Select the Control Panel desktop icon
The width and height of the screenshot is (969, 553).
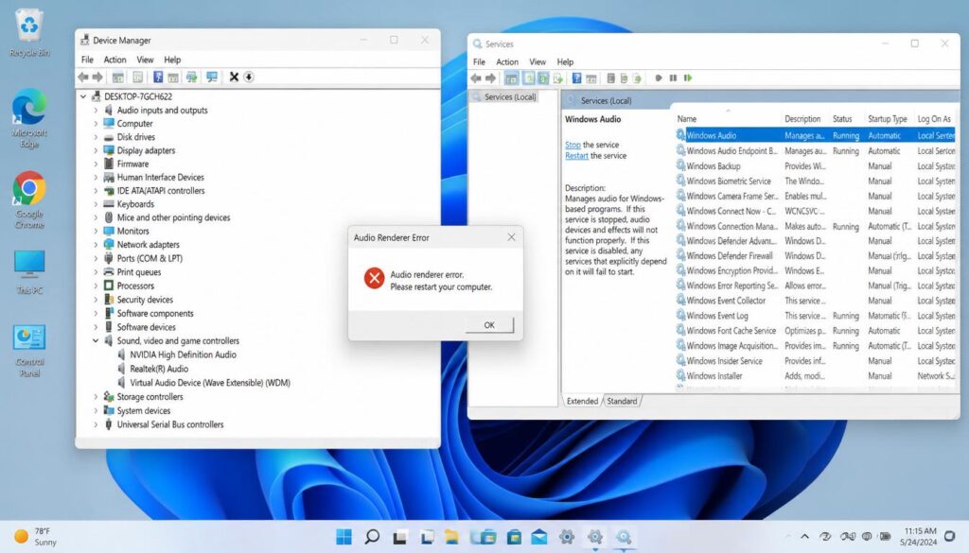coord(29,350)
